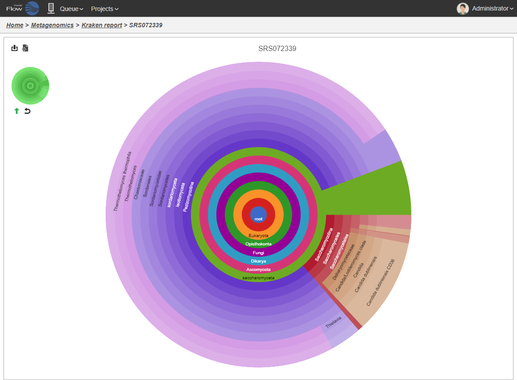
Task: Click the Candida/Lodderomyces clade segment
Action: [351, 266]
